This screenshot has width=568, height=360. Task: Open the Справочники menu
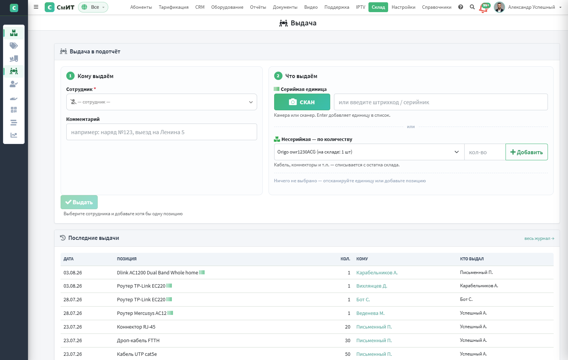(x=437, y=7)
